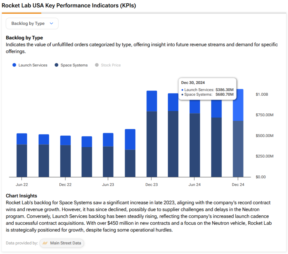Click the highlighted Space Systems segment of Dec 24 bar
The image size is (288, 254).
[x=238, y=149]
